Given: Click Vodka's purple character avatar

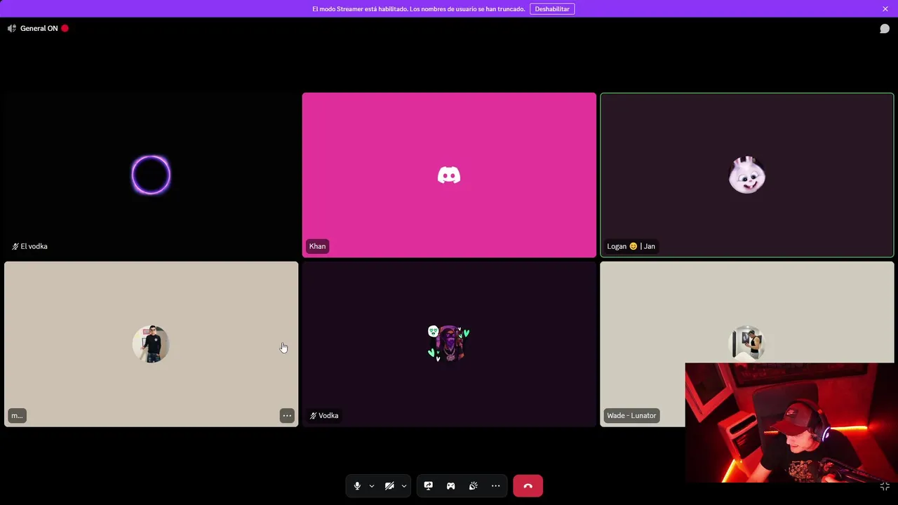Looking at the screenshot, I should click(x=449, y=344).
